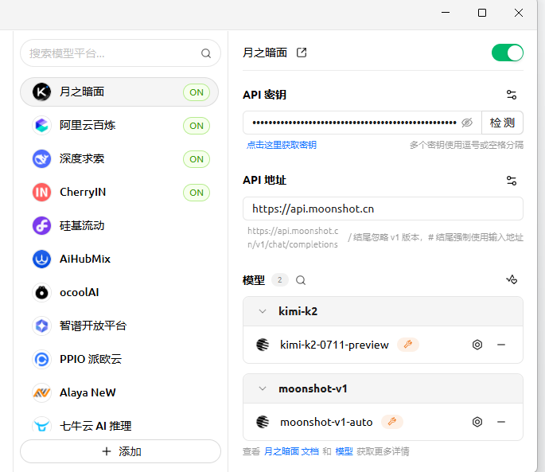The width and height of the screenshot is (545, 472).
Task: Maximize the window
Action: click(x=481, y=13)
